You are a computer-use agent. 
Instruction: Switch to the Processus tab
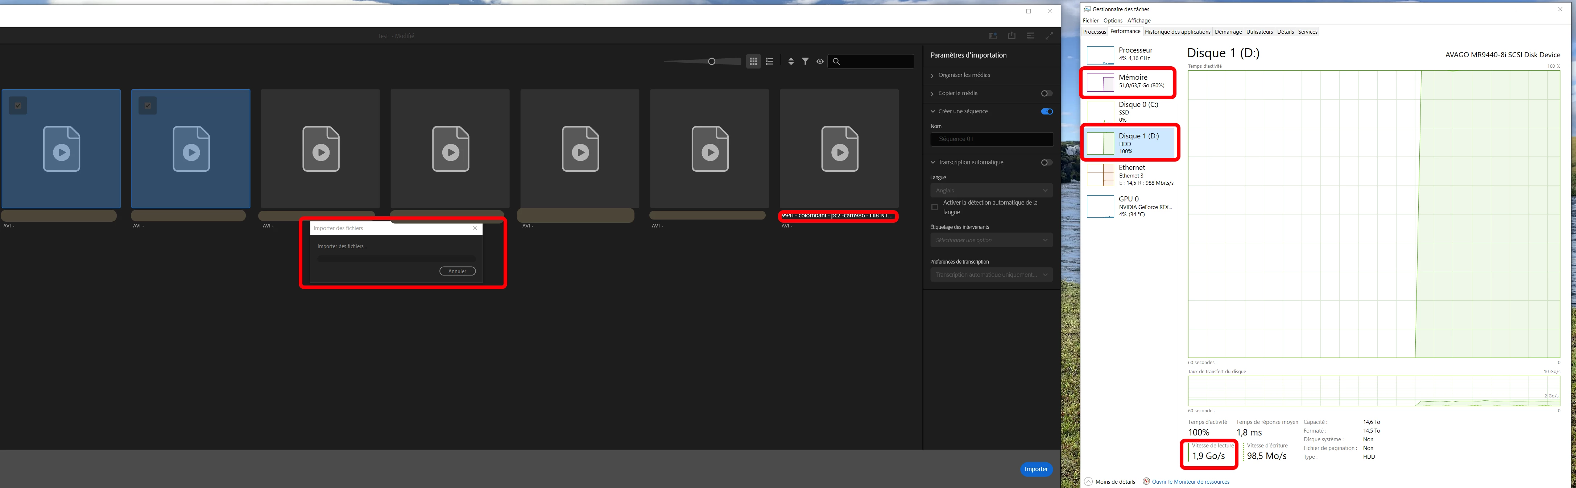(x=1094, y=32)
